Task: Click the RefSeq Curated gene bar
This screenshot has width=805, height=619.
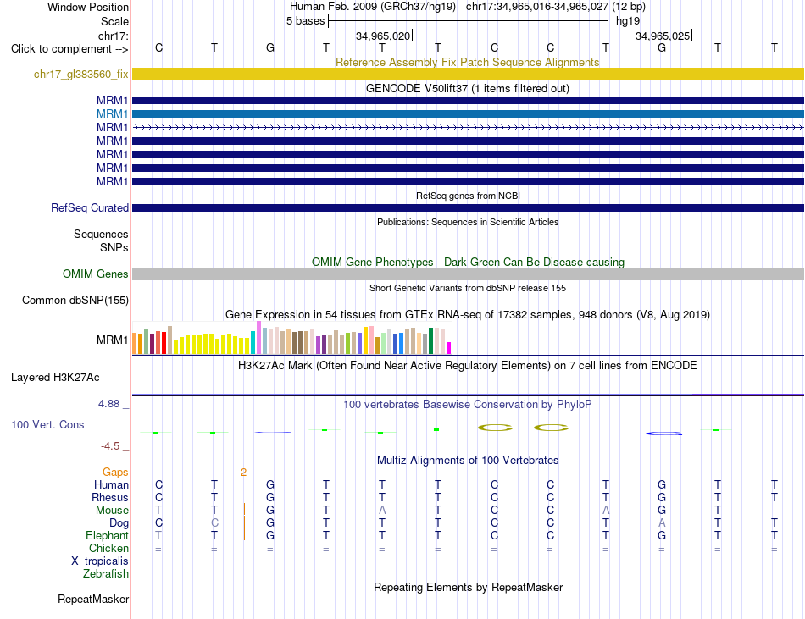Action: coord(468,207)
